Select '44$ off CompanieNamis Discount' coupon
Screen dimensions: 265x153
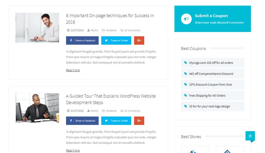click(213, 74)
